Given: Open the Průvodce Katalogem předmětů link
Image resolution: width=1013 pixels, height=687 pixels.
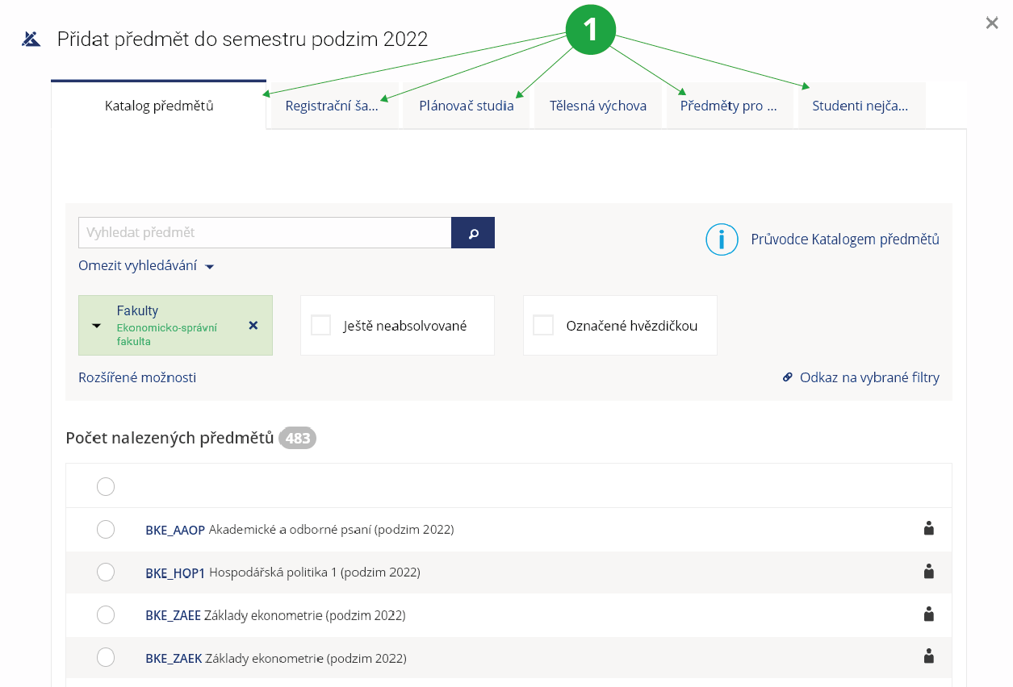Looking at the screenshot, I should 844,239.
